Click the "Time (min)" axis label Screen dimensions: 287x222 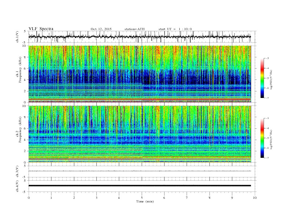[x=145, y=201]
